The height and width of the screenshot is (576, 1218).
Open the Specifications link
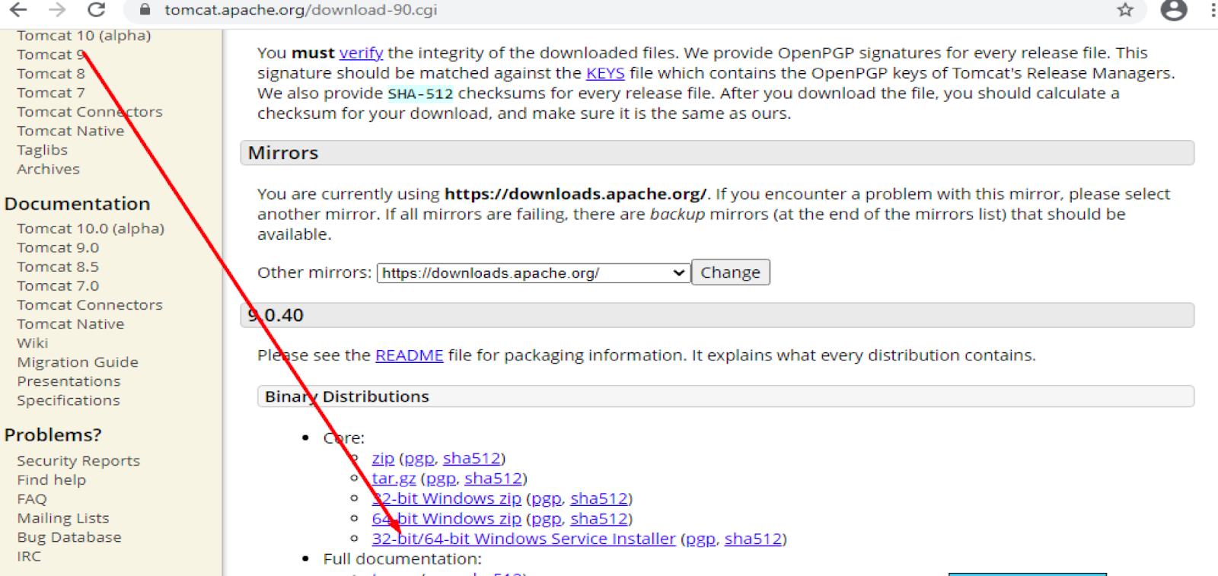coord(69,400)
